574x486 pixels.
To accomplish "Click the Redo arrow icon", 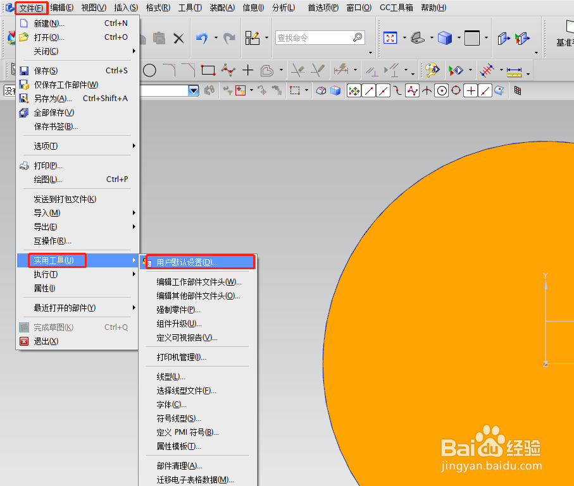I will pyautogui.click(x=230, y=38).
